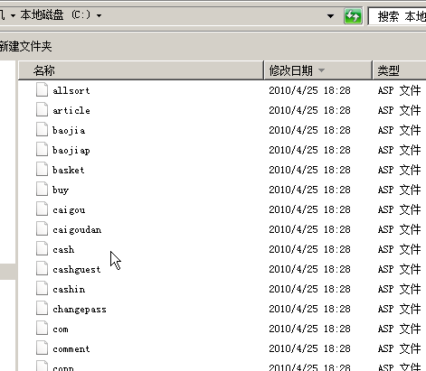This screenshot has height=371, width=426.
Task: Open dropdown arrow before 本地磁盘 breadcrumb
Action: (13, 15)
